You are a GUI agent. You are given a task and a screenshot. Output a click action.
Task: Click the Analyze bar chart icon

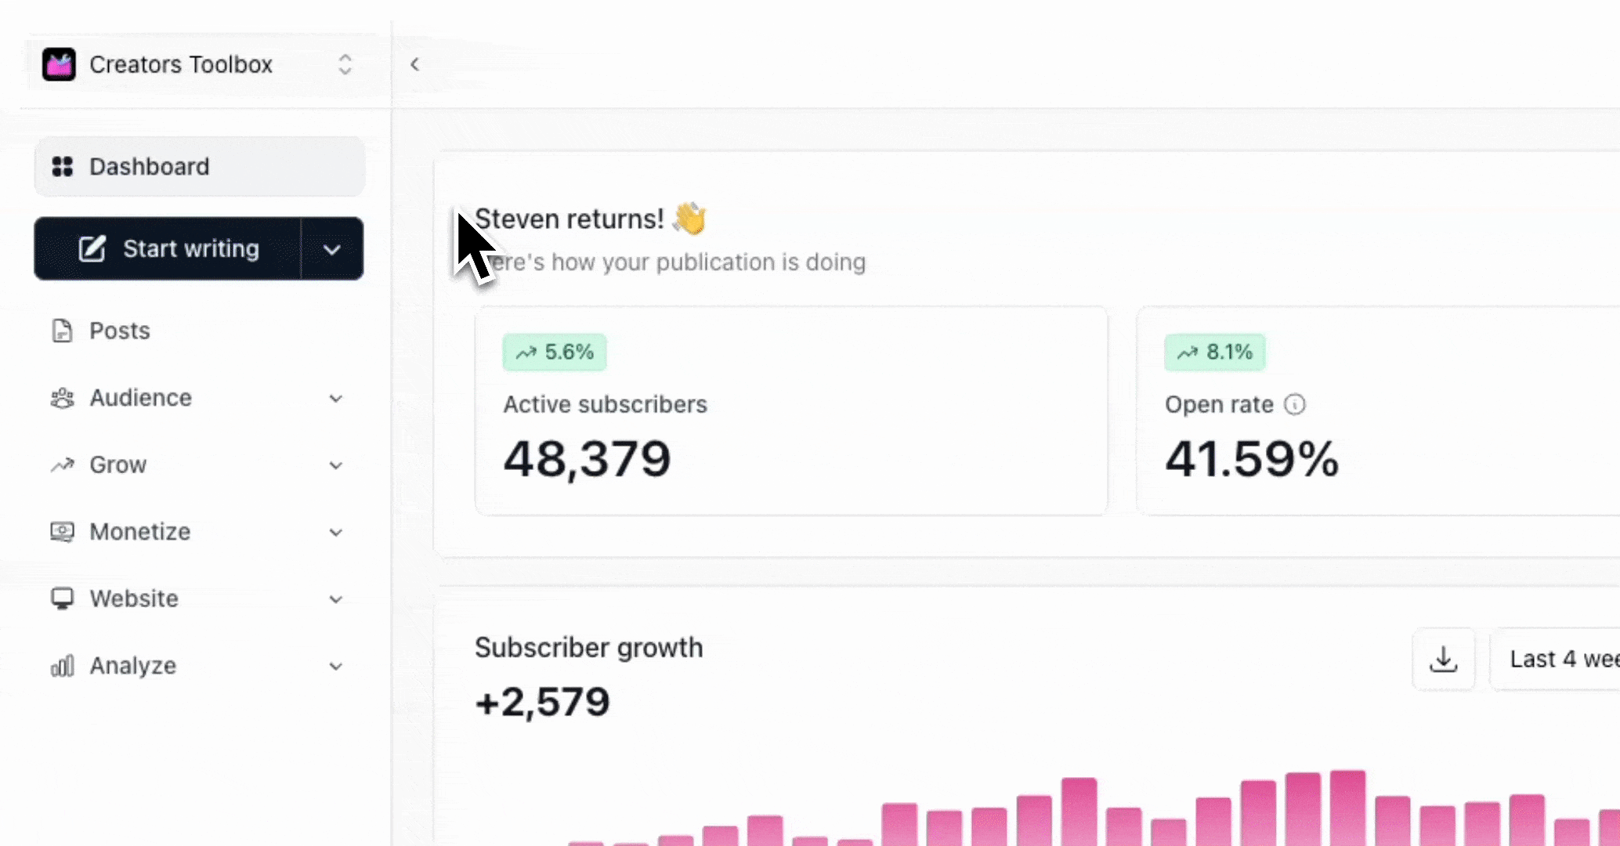click(63, 666)
